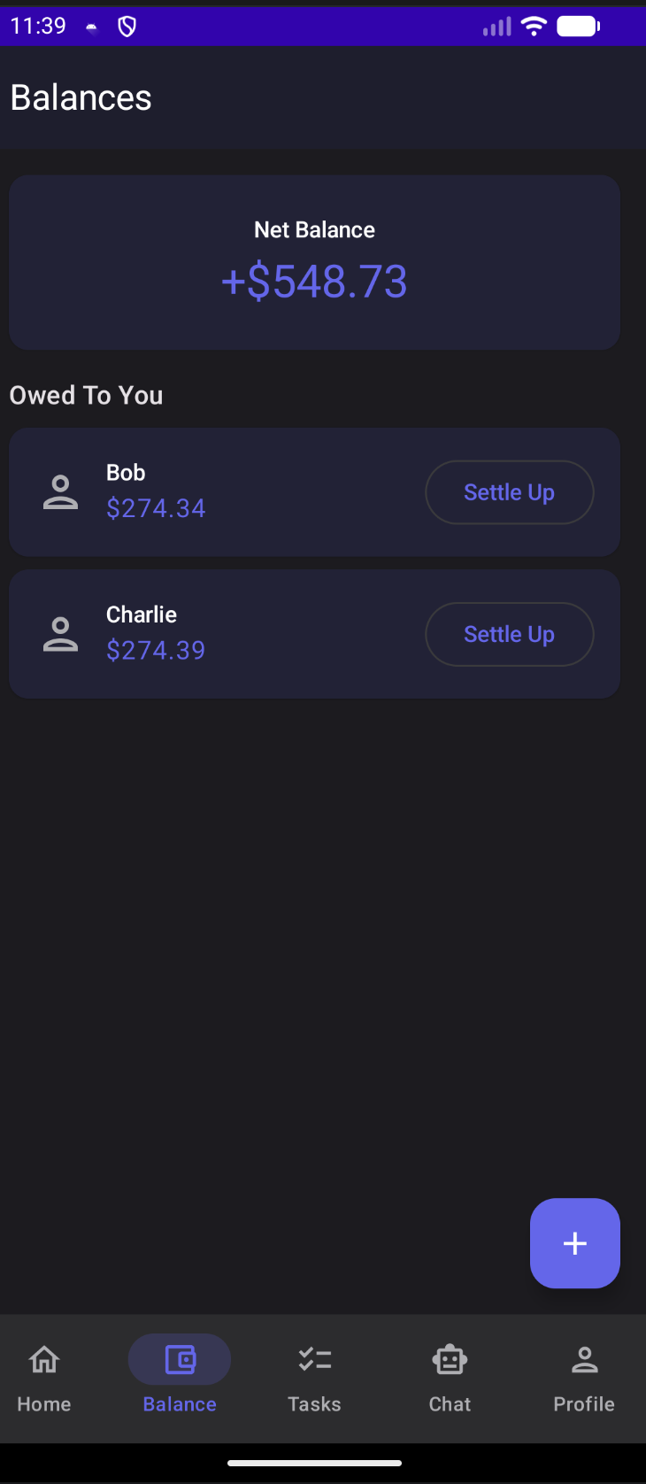Switch to the Chat tab label
646x1484 pixels.
coord(450,1404)
